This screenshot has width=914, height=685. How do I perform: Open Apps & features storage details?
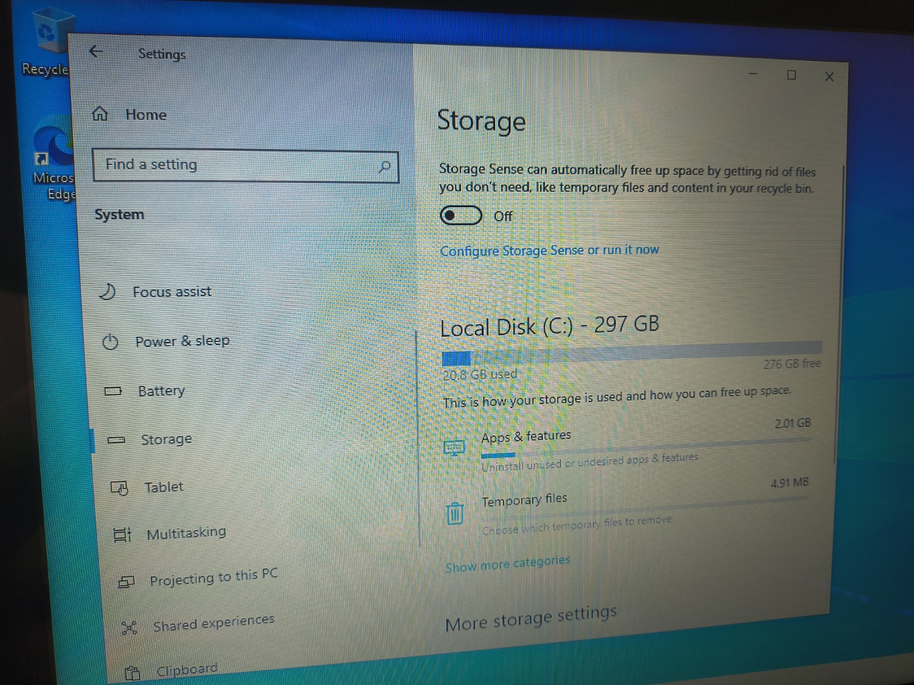[x=627, y=445]
